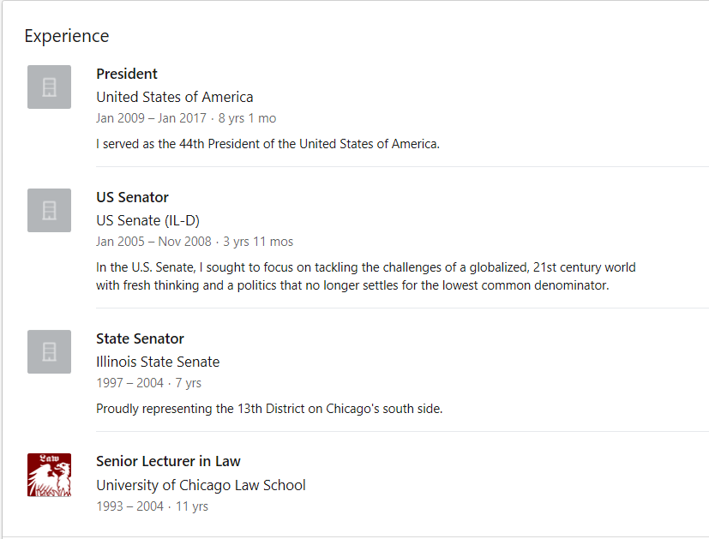Image resolution: width=709 pixels, height=539 pixels.
Task: Click University of Chicago Law School name
Action: click(x=201, y=485)
